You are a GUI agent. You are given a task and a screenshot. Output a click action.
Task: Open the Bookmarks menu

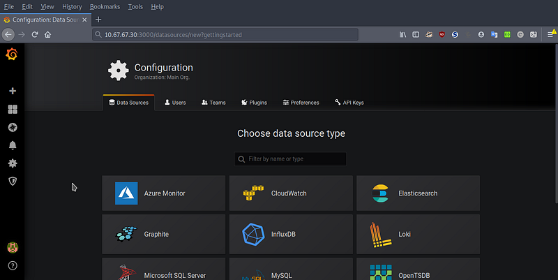pos(105,6)
